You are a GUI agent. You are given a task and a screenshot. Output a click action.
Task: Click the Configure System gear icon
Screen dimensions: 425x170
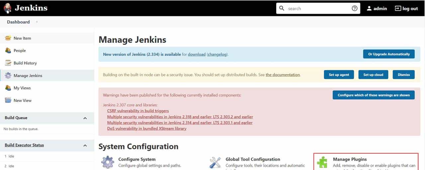point(108,162)
